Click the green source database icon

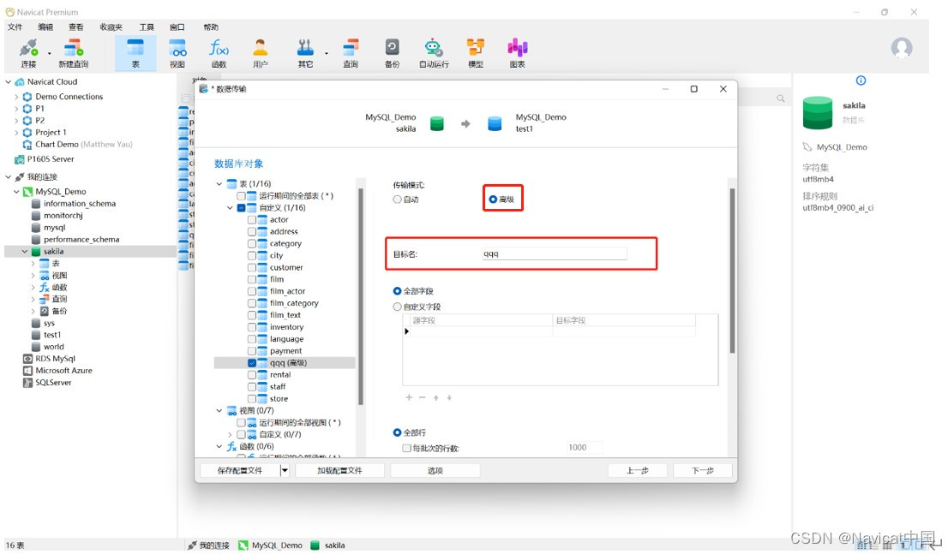click(436, 123)
